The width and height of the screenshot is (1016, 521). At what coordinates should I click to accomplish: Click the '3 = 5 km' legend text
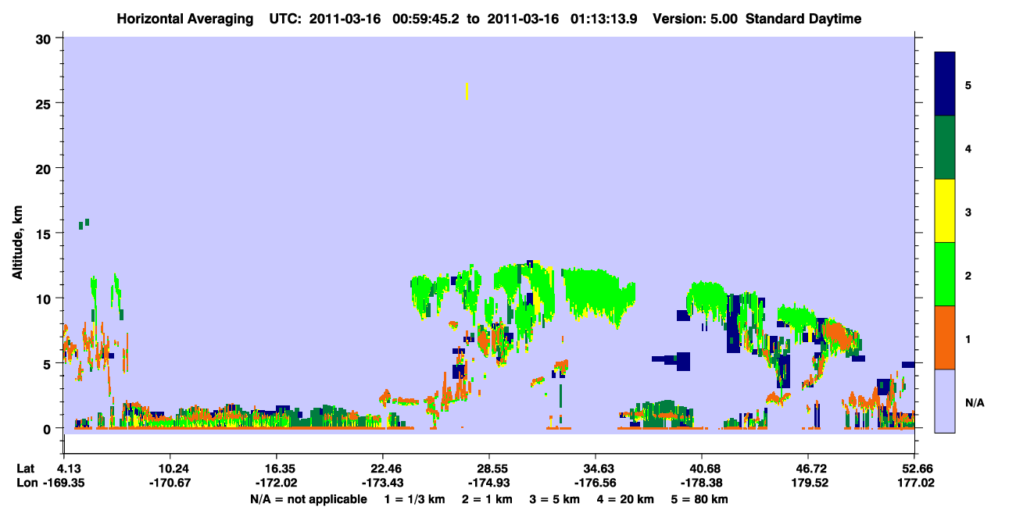pyautogui.click(x=556, y=498)
